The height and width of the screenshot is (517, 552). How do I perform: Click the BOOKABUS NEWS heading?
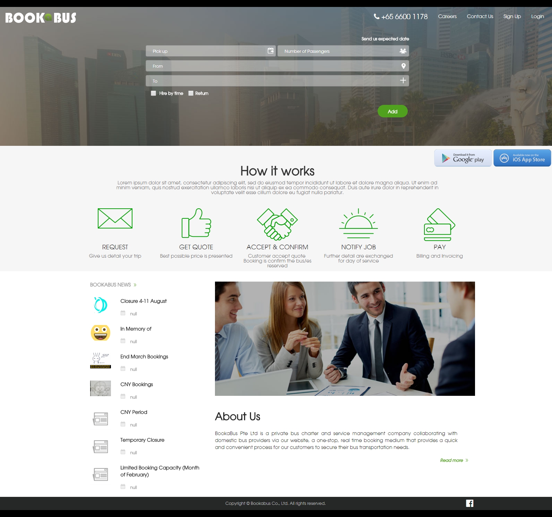[x=110, y=285]
